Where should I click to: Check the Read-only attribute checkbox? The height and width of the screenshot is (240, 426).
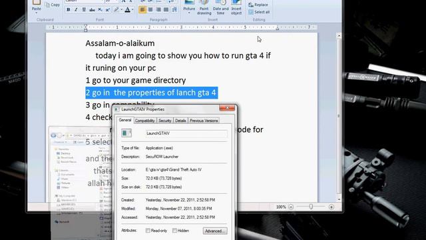(148, 231)
